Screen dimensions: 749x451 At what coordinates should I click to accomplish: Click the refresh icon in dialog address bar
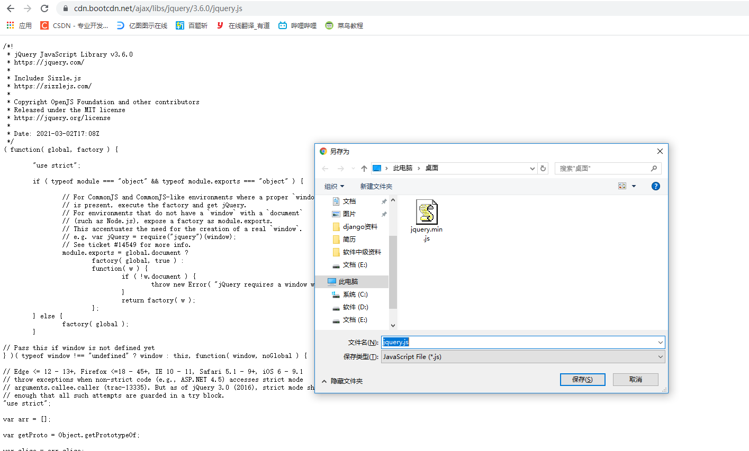click(x=543, y=168)
